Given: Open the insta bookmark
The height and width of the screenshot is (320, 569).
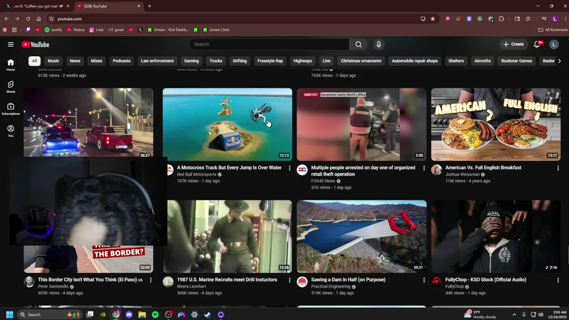Looking at the screenshot, I should point(96,30).
